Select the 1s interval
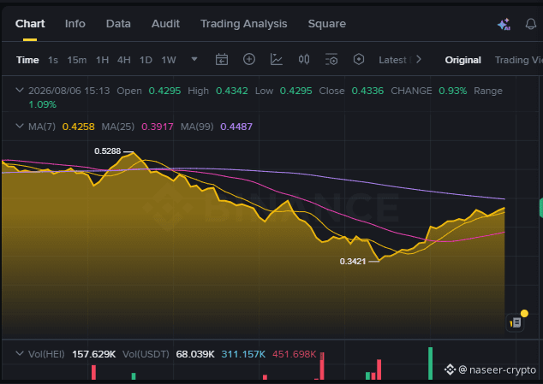The image size is (543, 384). pos(53,60)
